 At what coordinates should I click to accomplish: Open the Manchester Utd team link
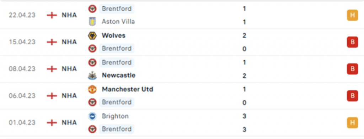pos(128,89)
